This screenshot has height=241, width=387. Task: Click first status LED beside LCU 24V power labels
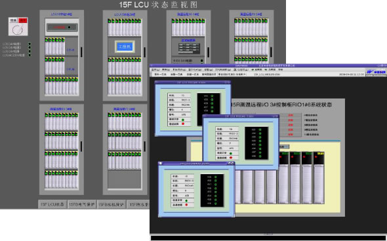point(30,44)
